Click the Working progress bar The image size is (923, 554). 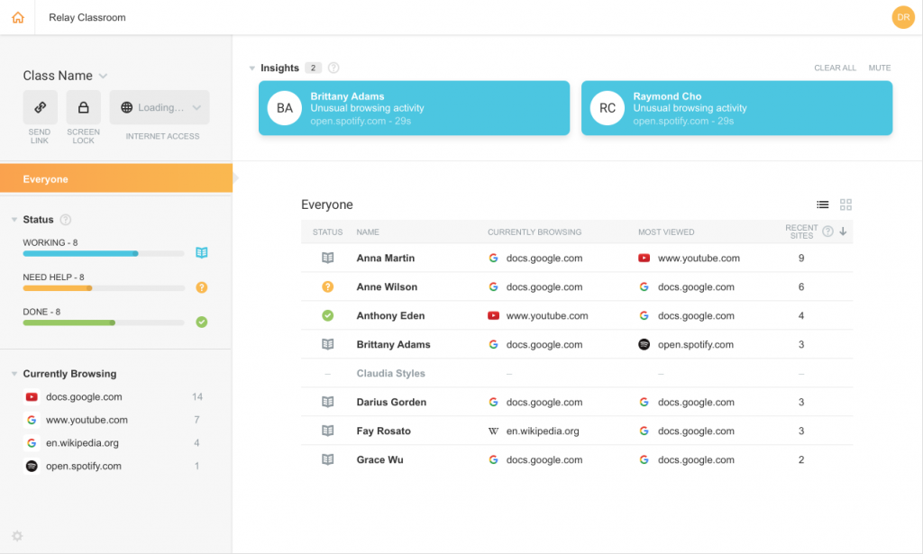click(103, 253)
